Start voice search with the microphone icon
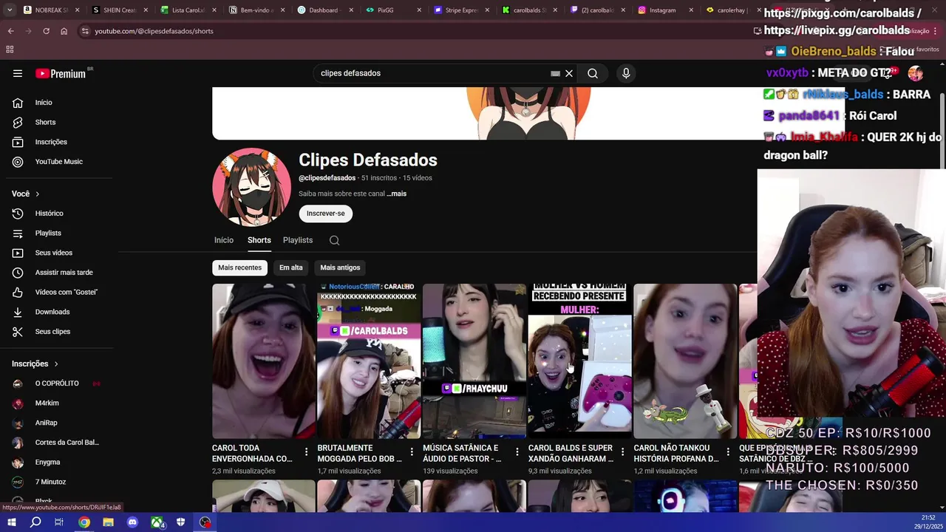The image size is (946, 532). pyautogui.click(x=626, y=73)
